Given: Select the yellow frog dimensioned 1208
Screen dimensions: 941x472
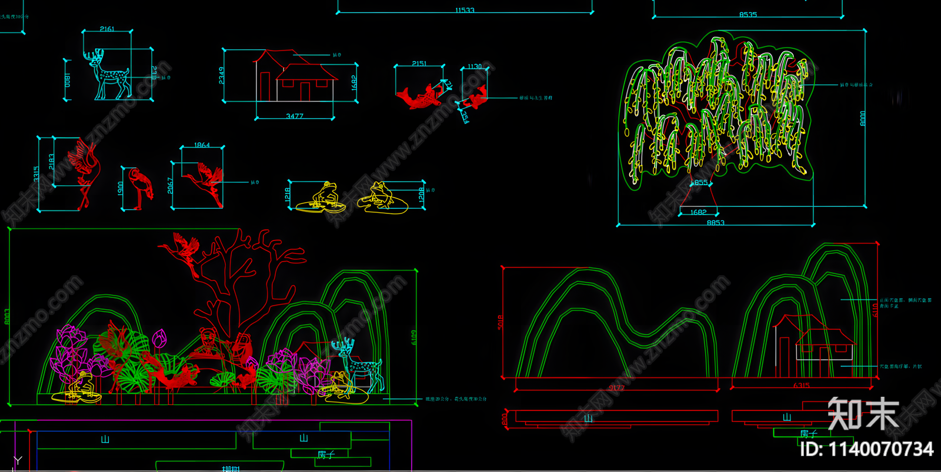Looking at the screenshot, I should [x=383, y=197].
